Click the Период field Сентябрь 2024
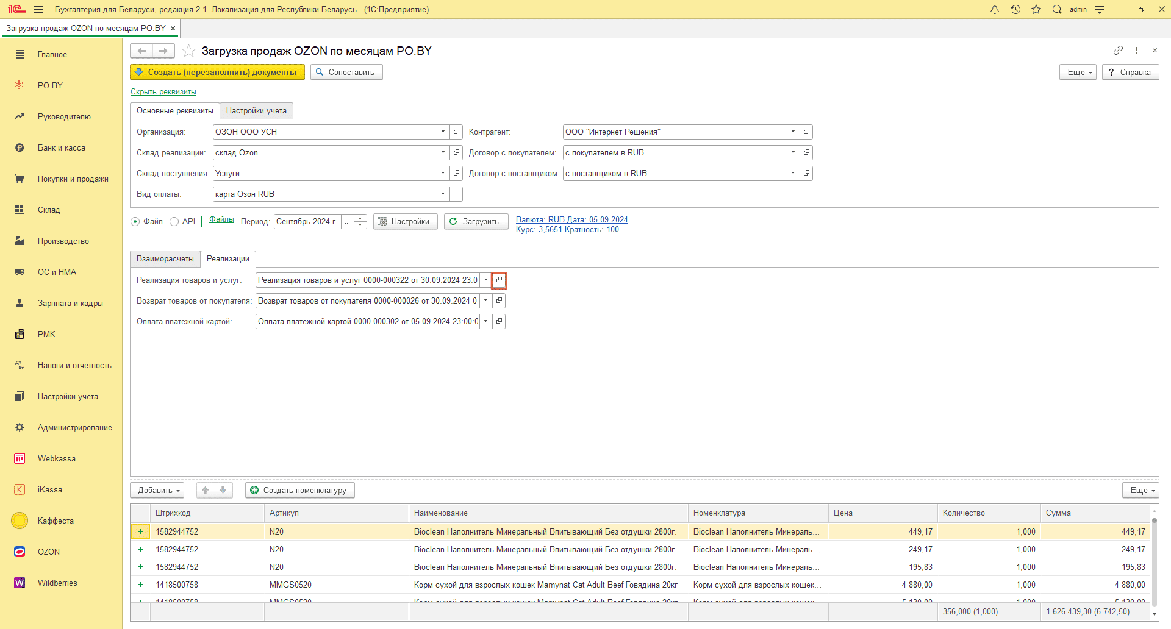Screen dimensions: 1171x629 [x=307, y=221]
